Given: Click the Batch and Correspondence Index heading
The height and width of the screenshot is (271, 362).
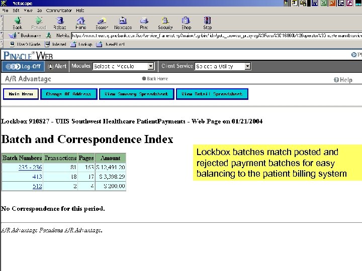Looking at the screenshot, I should pos(87,139).
